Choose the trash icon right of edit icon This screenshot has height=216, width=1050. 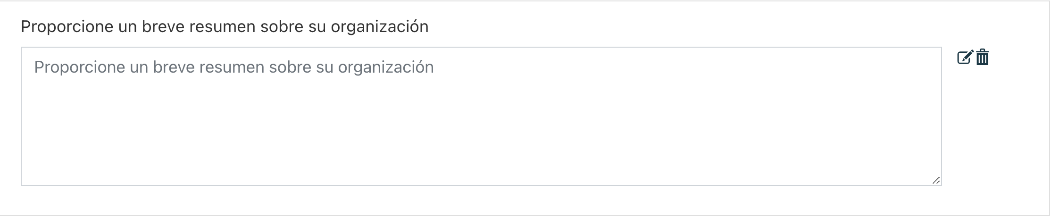point(983,57)
